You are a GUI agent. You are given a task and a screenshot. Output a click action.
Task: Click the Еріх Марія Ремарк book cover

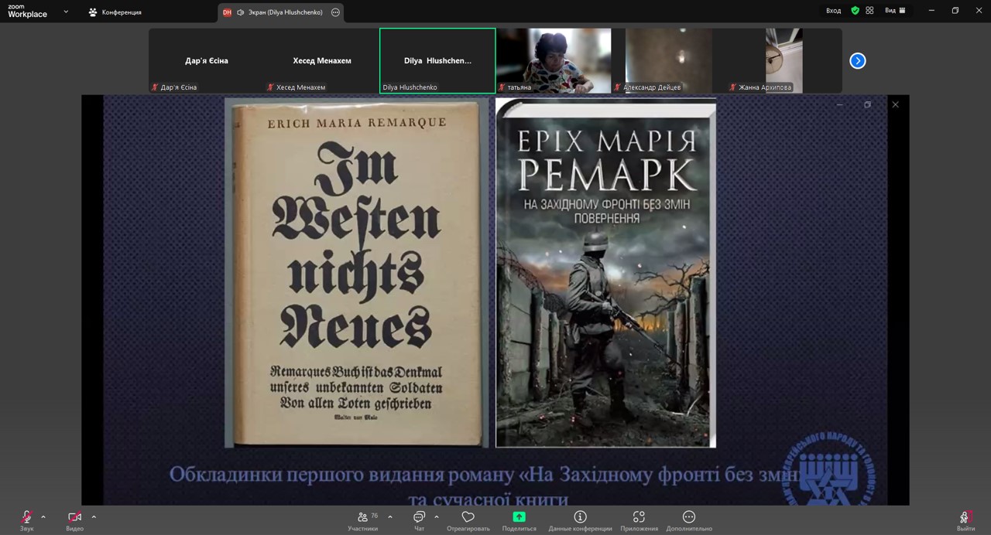(x=605, y=272)
